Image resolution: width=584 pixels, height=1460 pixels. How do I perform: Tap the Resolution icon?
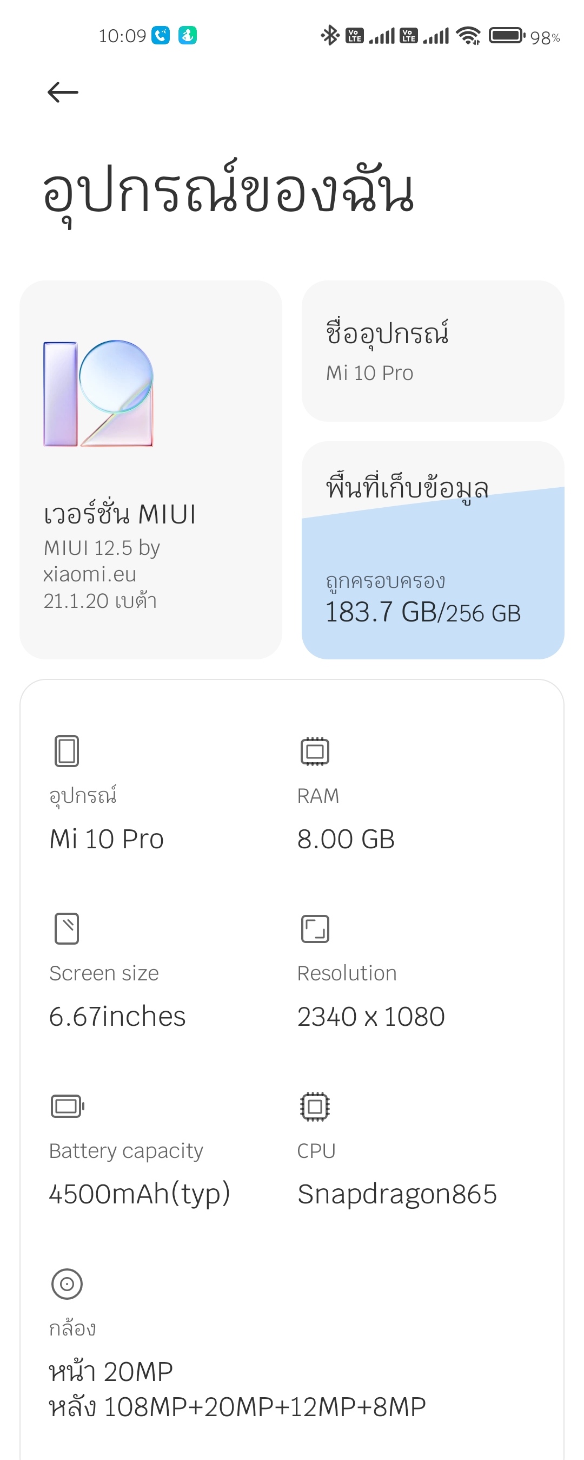pos(315,929)
